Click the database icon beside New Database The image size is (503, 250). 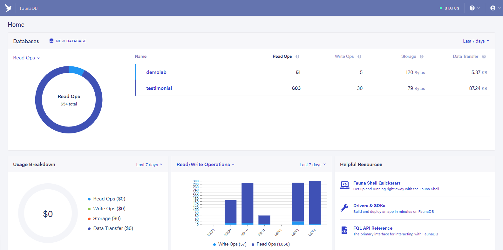[51, 41]
